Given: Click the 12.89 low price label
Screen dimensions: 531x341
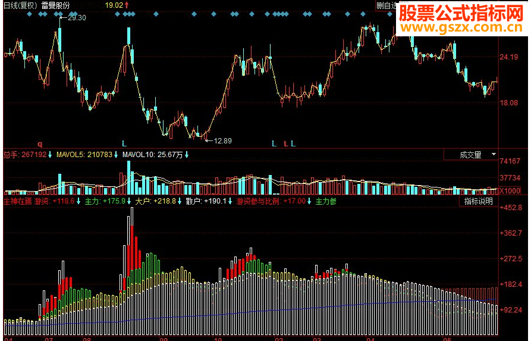Looking at the screenshot, I should click(223, 140).
